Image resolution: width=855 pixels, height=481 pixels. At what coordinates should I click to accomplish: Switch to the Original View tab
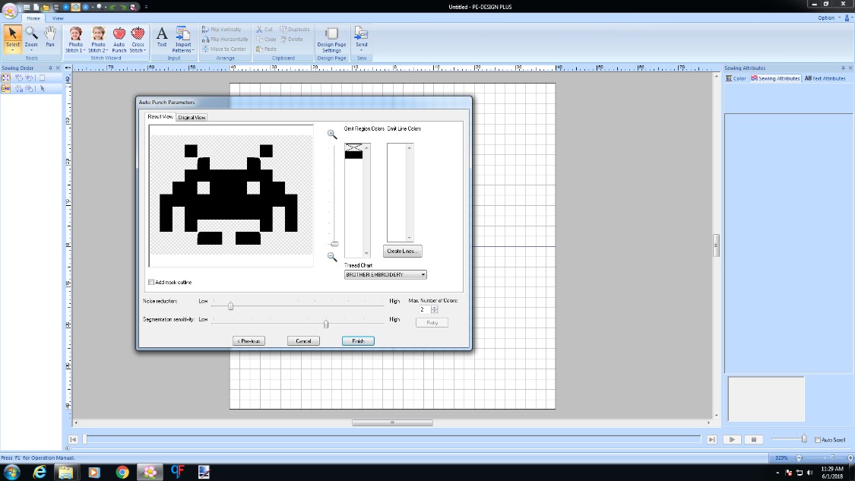192,117
